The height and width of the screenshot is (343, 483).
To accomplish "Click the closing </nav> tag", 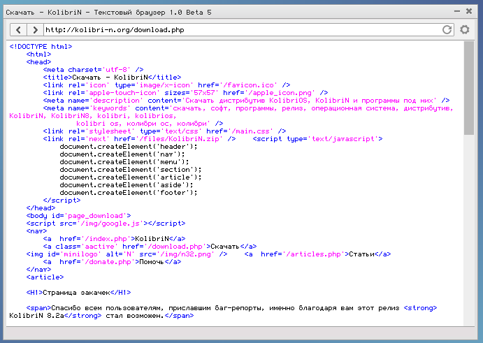I will 38,270.
